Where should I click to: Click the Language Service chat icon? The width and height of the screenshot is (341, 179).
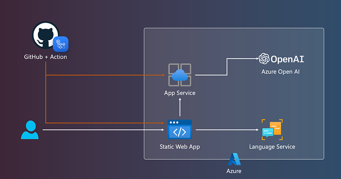pos(272,129)
